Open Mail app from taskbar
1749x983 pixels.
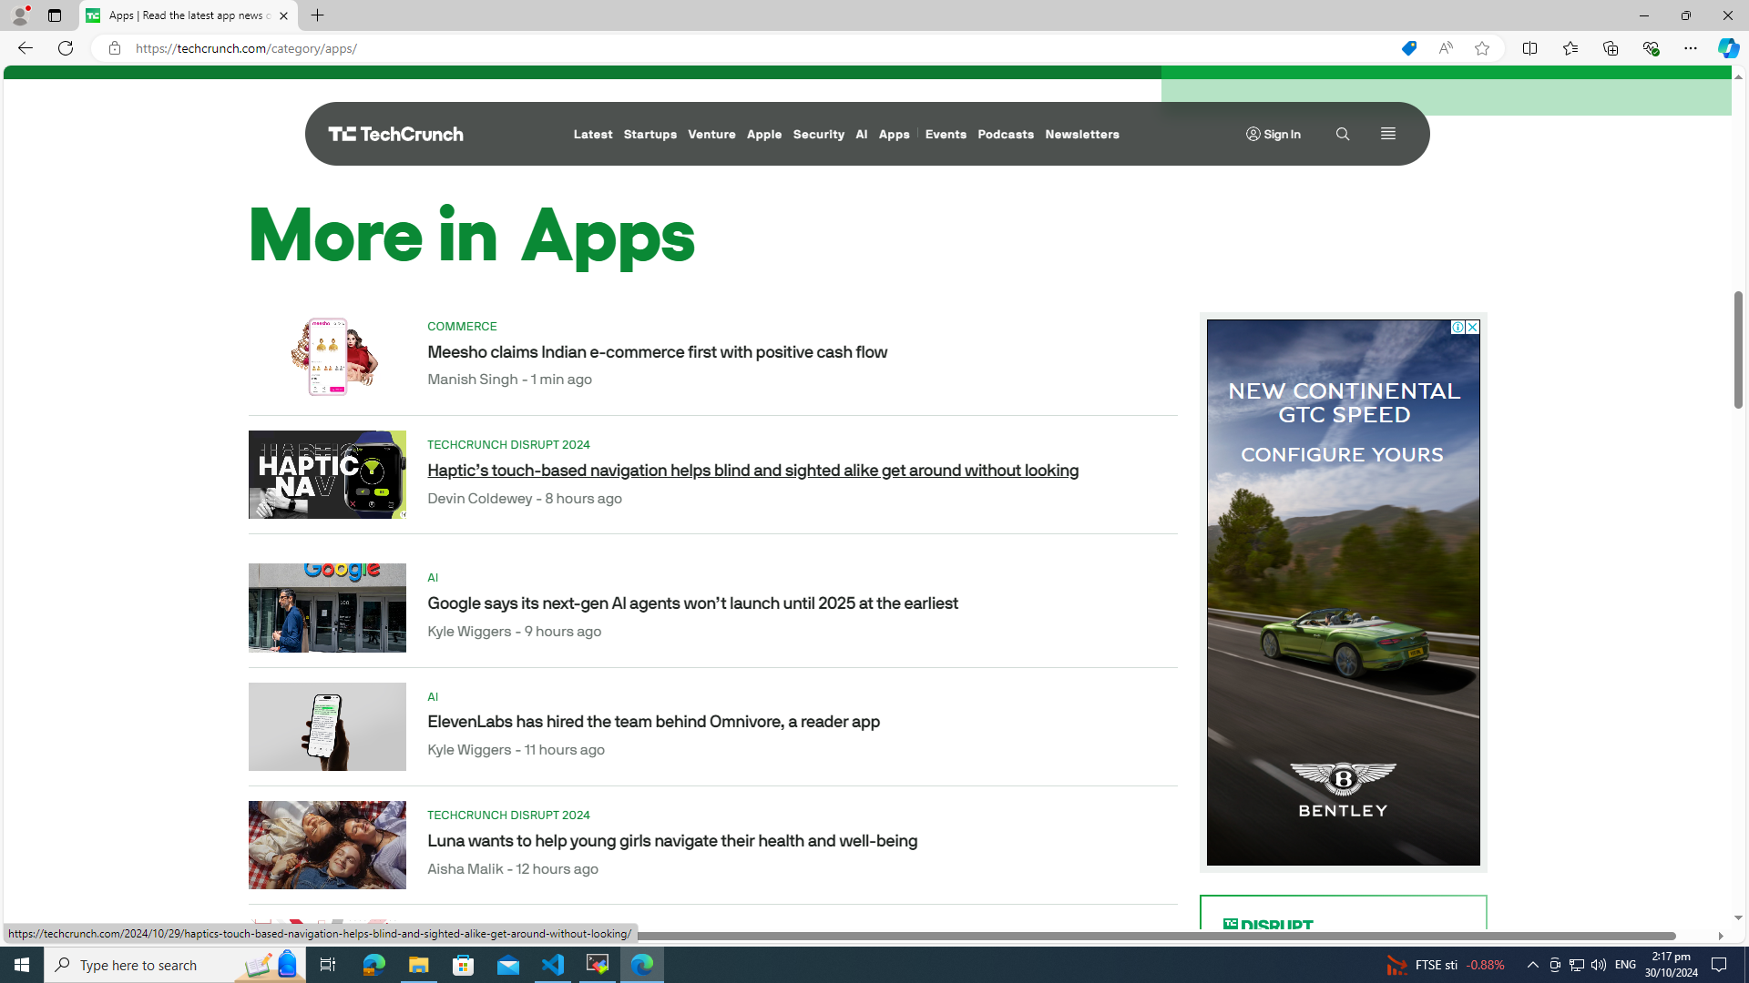click(508, 965)
